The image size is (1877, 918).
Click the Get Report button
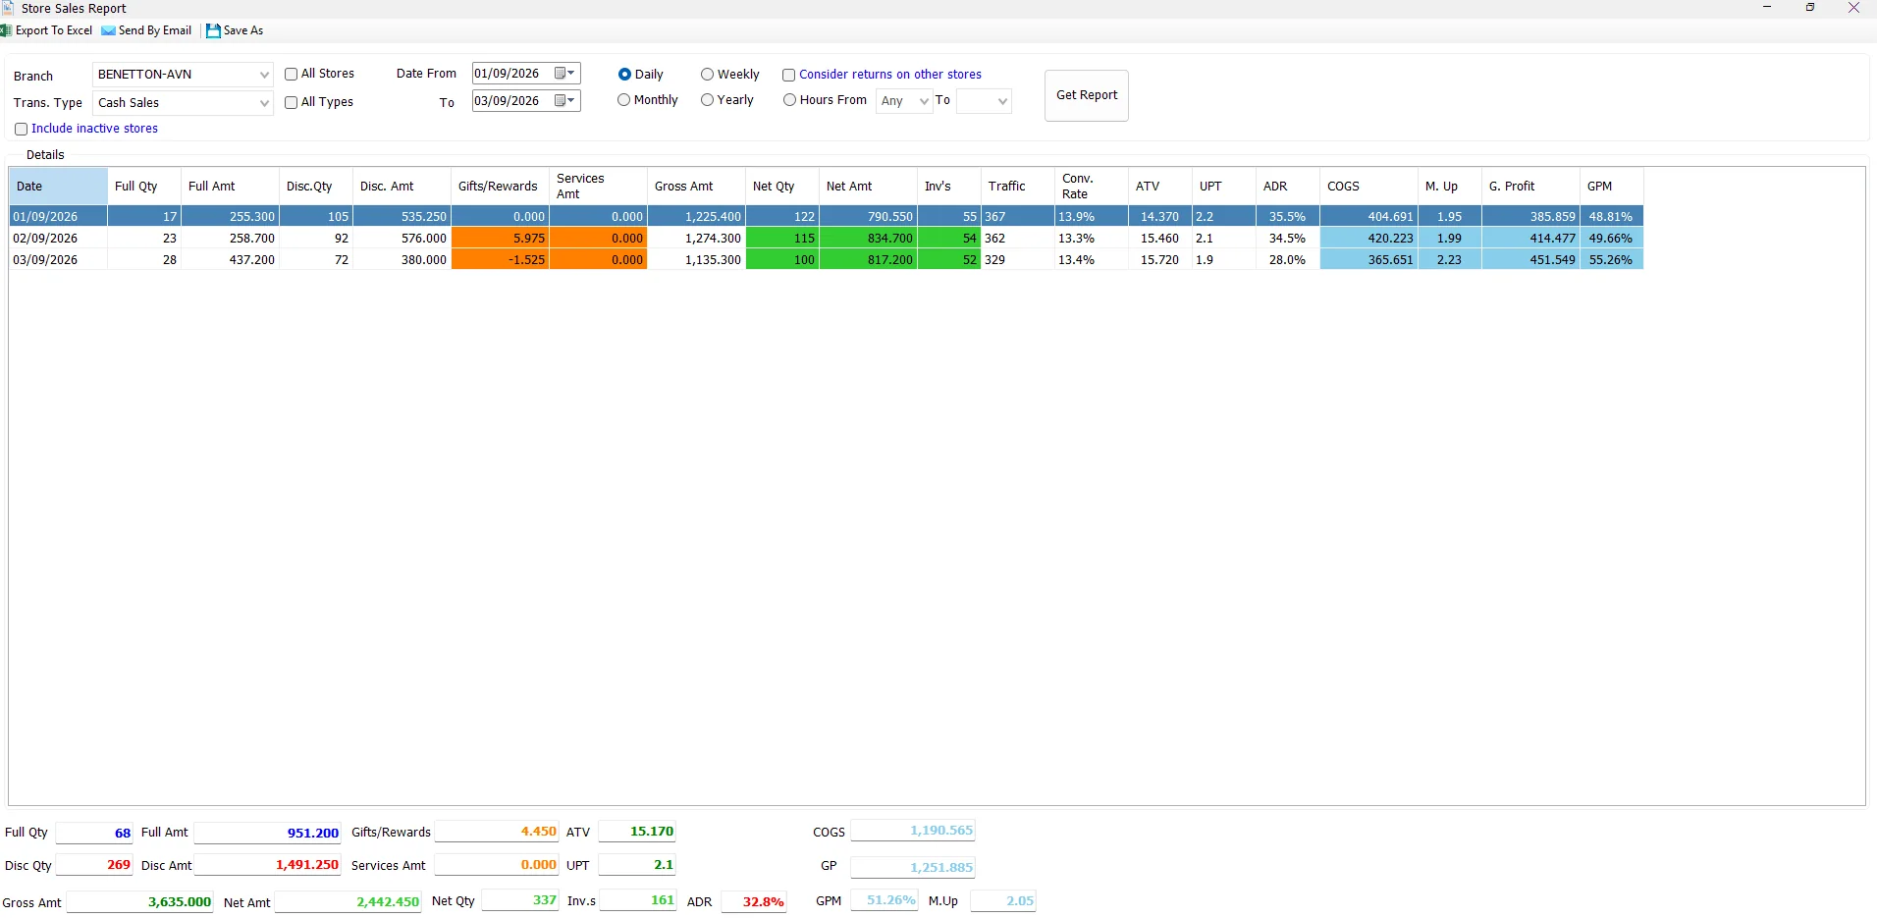(x=1087, y=95)
